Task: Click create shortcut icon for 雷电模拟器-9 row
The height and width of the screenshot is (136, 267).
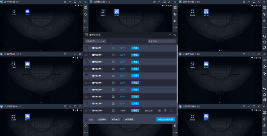Action: pyautogui.click(x=171, y=111)
